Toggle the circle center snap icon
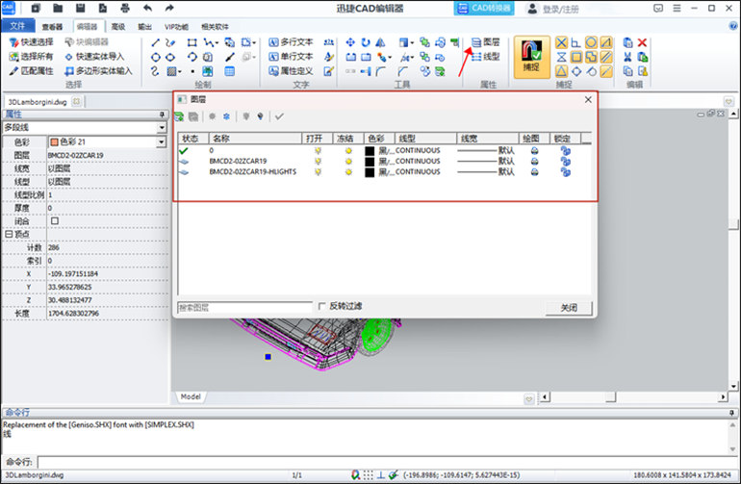Image resolution: width=741 pixels, height=484 pixels. pos(591,42)
